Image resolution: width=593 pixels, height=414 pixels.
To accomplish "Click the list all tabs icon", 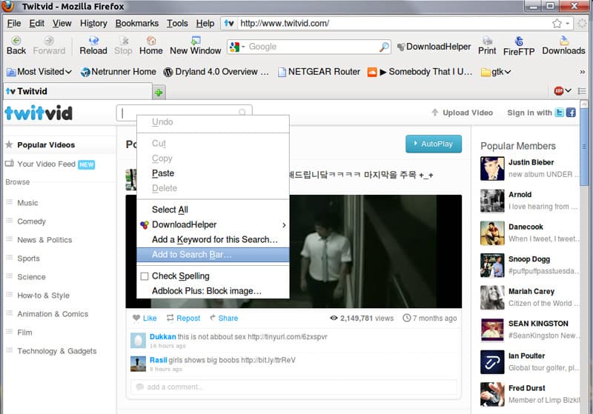I will tap(582, 91).
